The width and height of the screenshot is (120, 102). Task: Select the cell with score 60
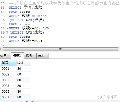24,74
